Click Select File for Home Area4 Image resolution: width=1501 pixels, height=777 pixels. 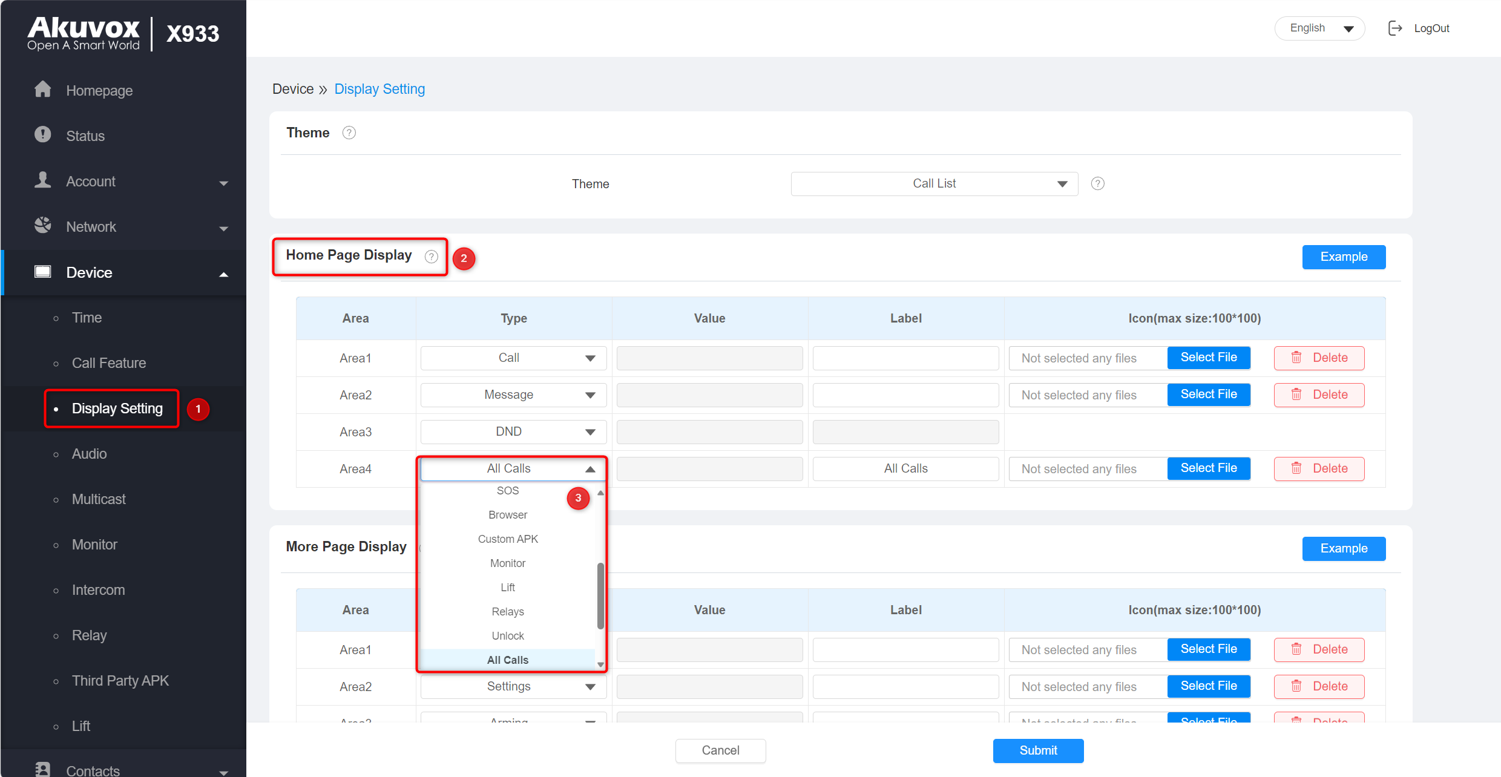(x=1208, y=468)
